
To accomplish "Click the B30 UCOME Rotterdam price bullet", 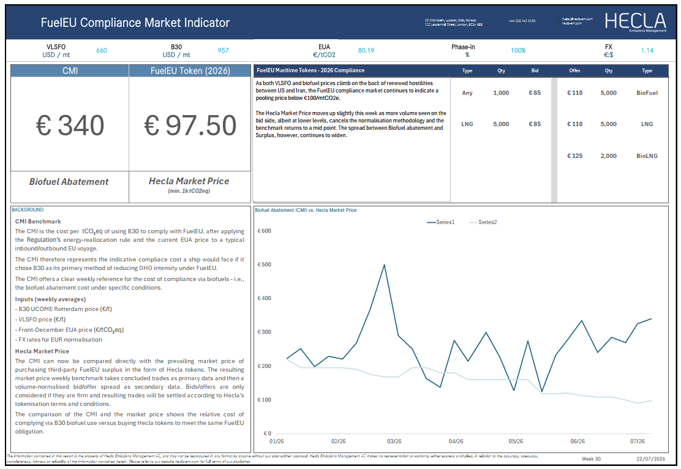I will [64, 309].
